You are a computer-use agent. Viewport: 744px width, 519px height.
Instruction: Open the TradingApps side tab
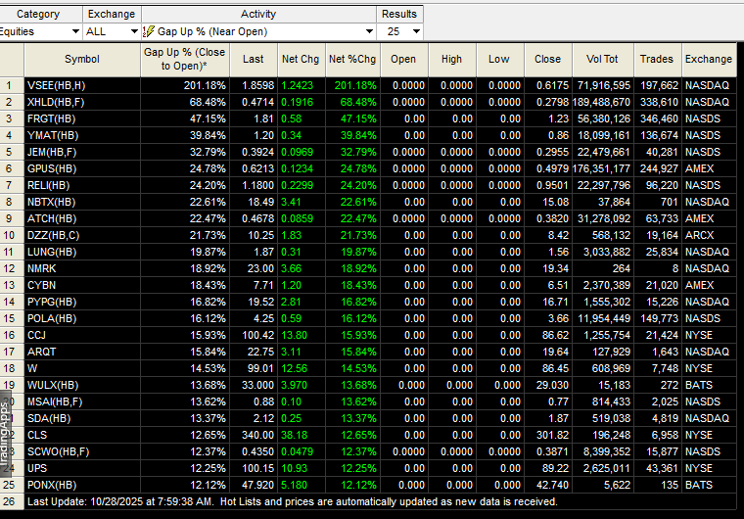(x=5, y=434)
